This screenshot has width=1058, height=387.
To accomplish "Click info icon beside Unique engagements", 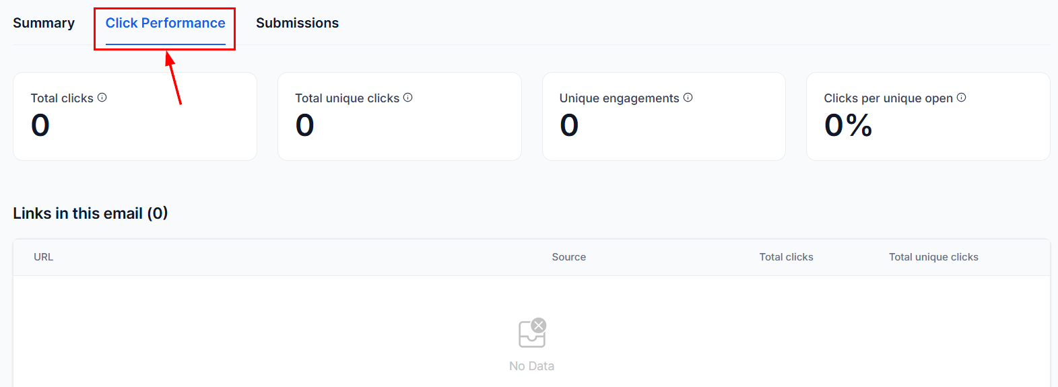I will point(688,98).
